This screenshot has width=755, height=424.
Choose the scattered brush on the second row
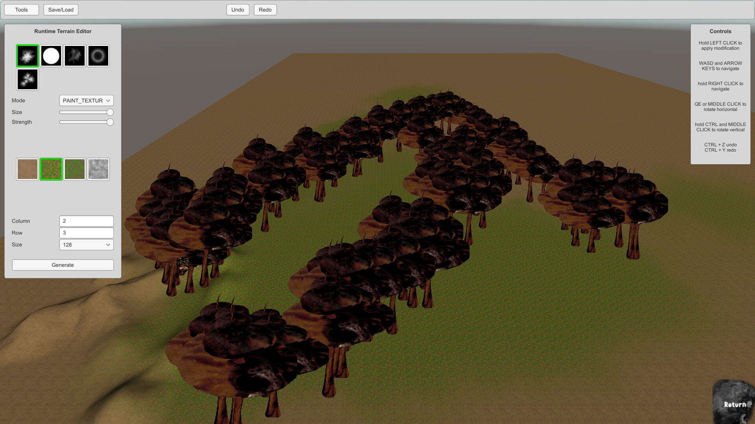(x=27, y=79)
